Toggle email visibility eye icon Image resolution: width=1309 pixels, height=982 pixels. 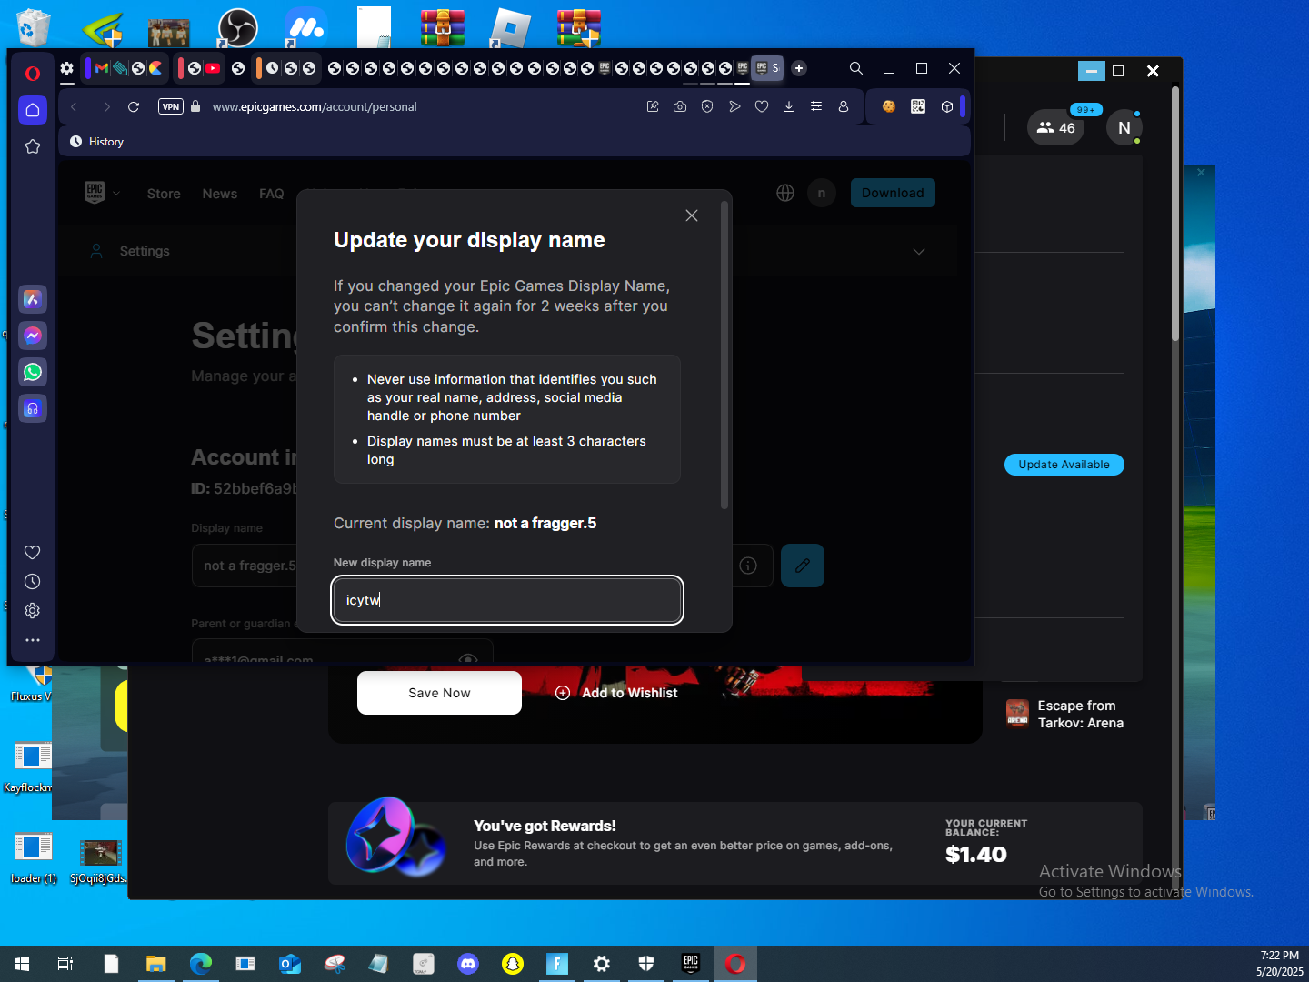pyautogui.click(x=468, y=659)
